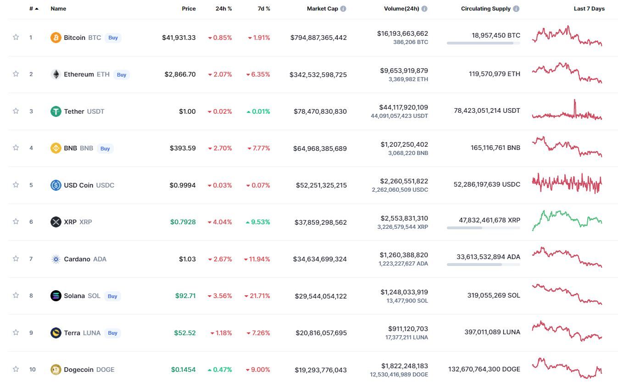Image resolution: width=618 pixels, height=387 pixels.
Task: Click the Name column header
Action: tap(58, 9)
